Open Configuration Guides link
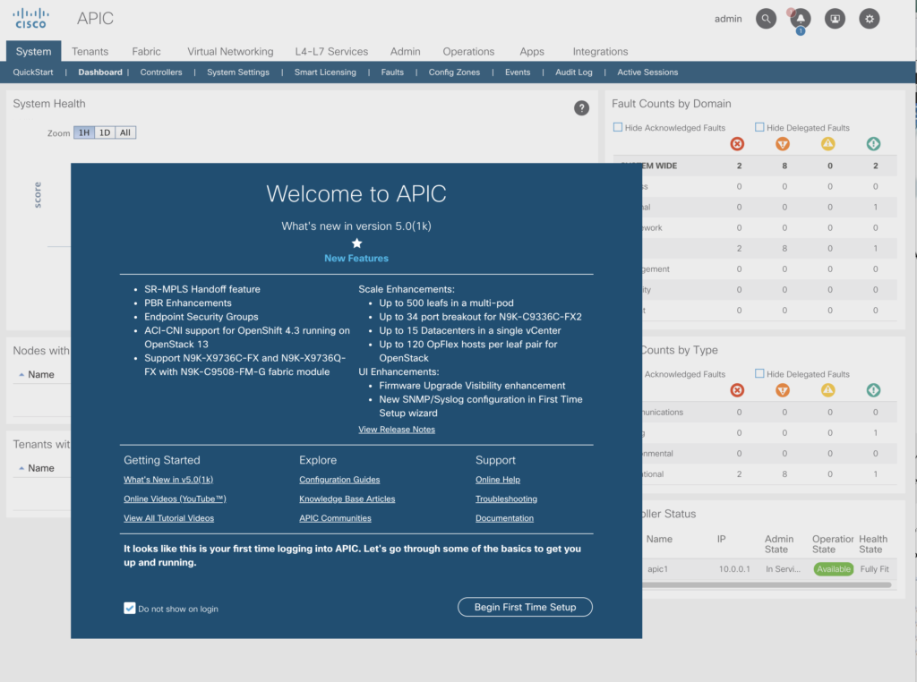917x682 pixels. pos(339,480)
